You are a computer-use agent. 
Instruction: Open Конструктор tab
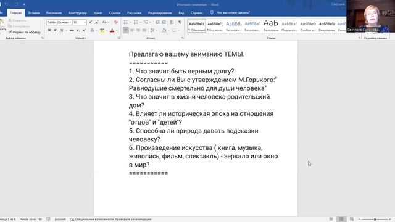pos(77,13)
